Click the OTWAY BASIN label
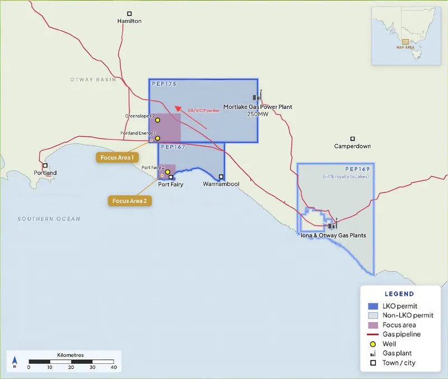The image size is (448, 379). tap(93, 80)
